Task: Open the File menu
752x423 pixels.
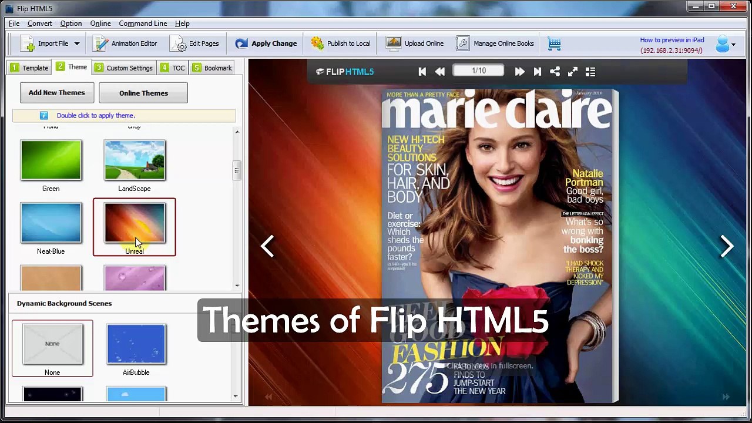Action: (x=14, y=23)
